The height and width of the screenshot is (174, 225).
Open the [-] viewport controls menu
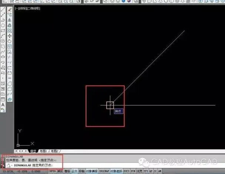point(17,8)
